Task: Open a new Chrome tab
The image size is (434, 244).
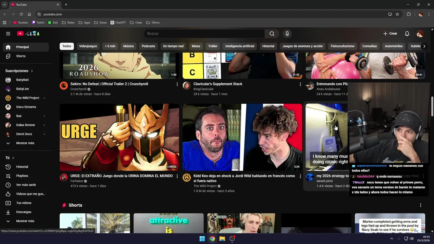Action: (x=66, y=4)
